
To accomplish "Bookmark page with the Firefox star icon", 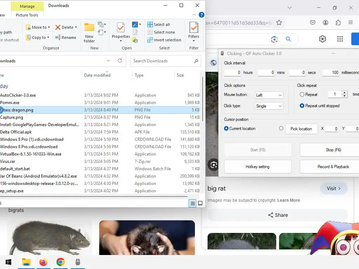I will [279, 23].
